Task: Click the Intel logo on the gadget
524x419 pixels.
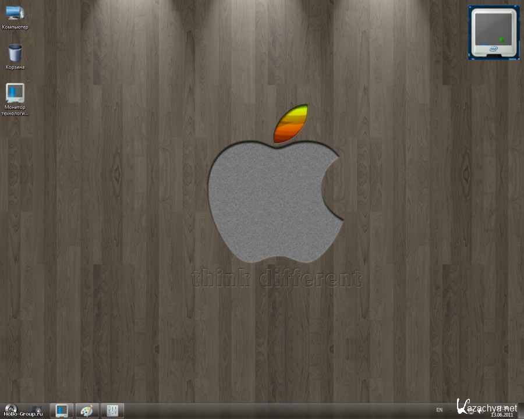Action: [x=494, y=49]
